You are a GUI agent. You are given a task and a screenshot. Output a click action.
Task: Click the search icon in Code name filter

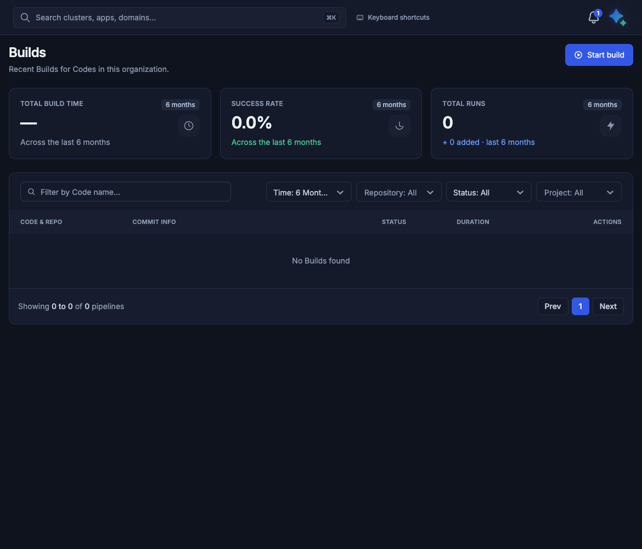click(31, 192)
